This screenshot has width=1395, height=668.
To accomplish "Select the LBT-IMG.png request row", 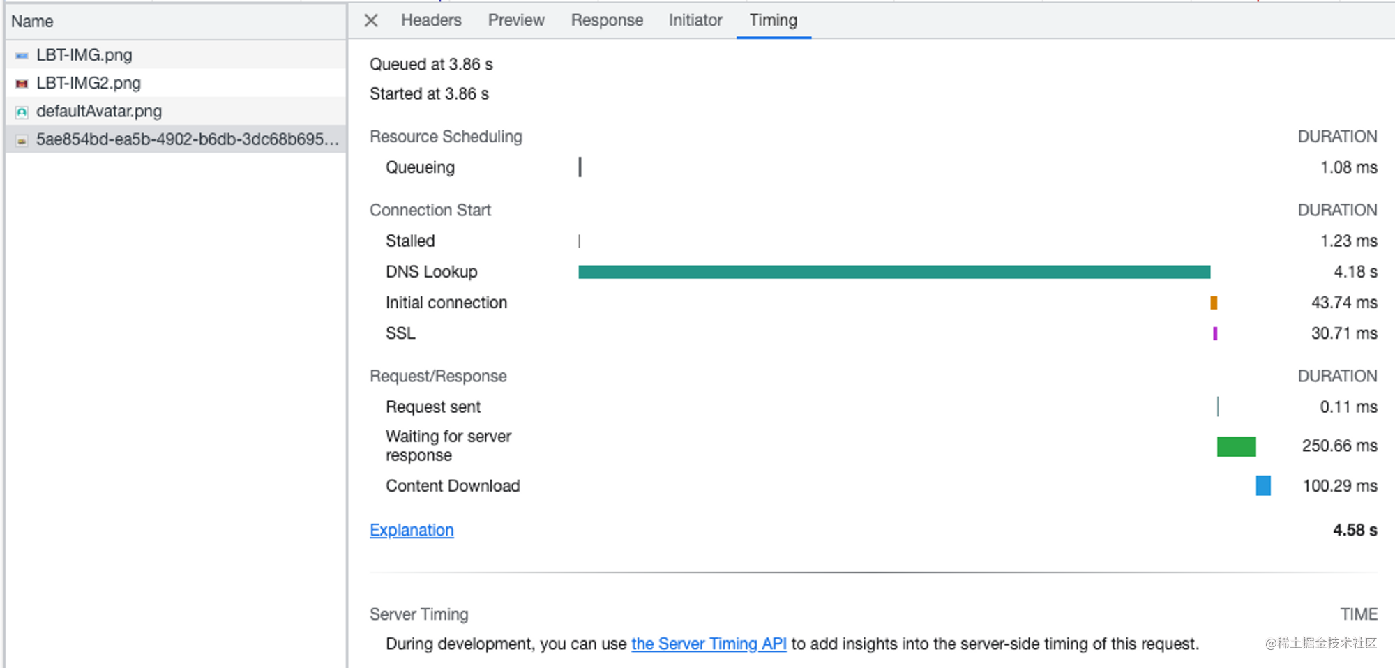I will [x=176, y=54].
